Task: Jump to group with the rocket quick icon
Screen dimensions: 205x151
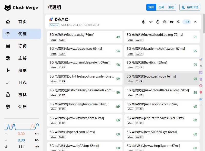Action: coord(201,60)
